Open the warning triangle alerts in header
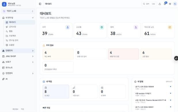178x112 pixels. (x=160, y=4)
